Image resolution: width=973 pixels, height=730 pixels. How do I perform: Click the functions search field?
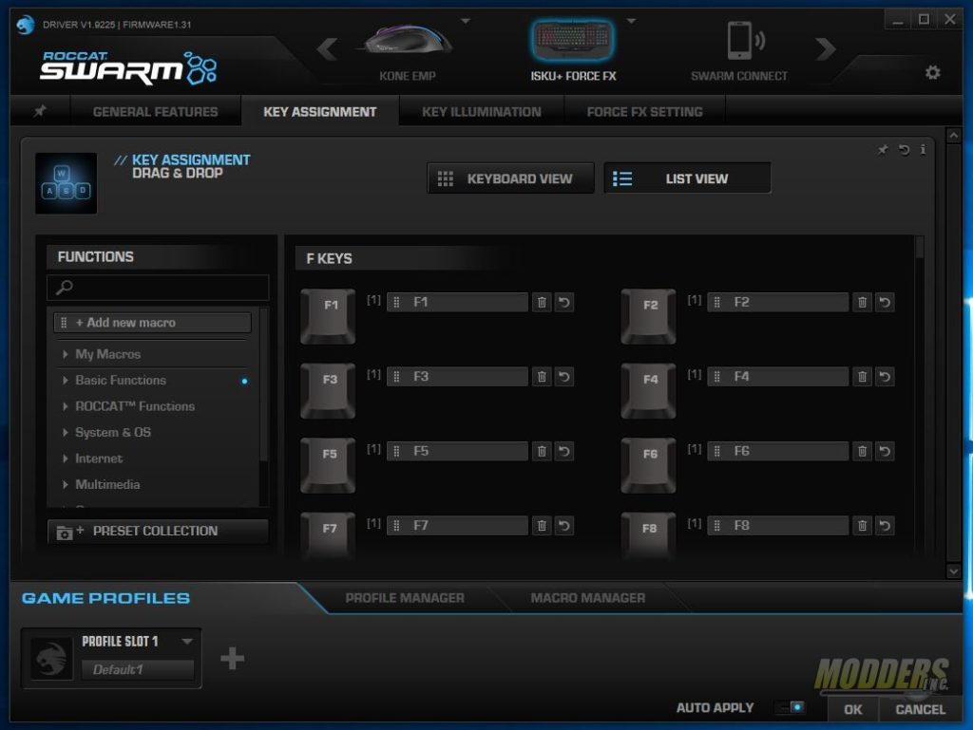158,288
